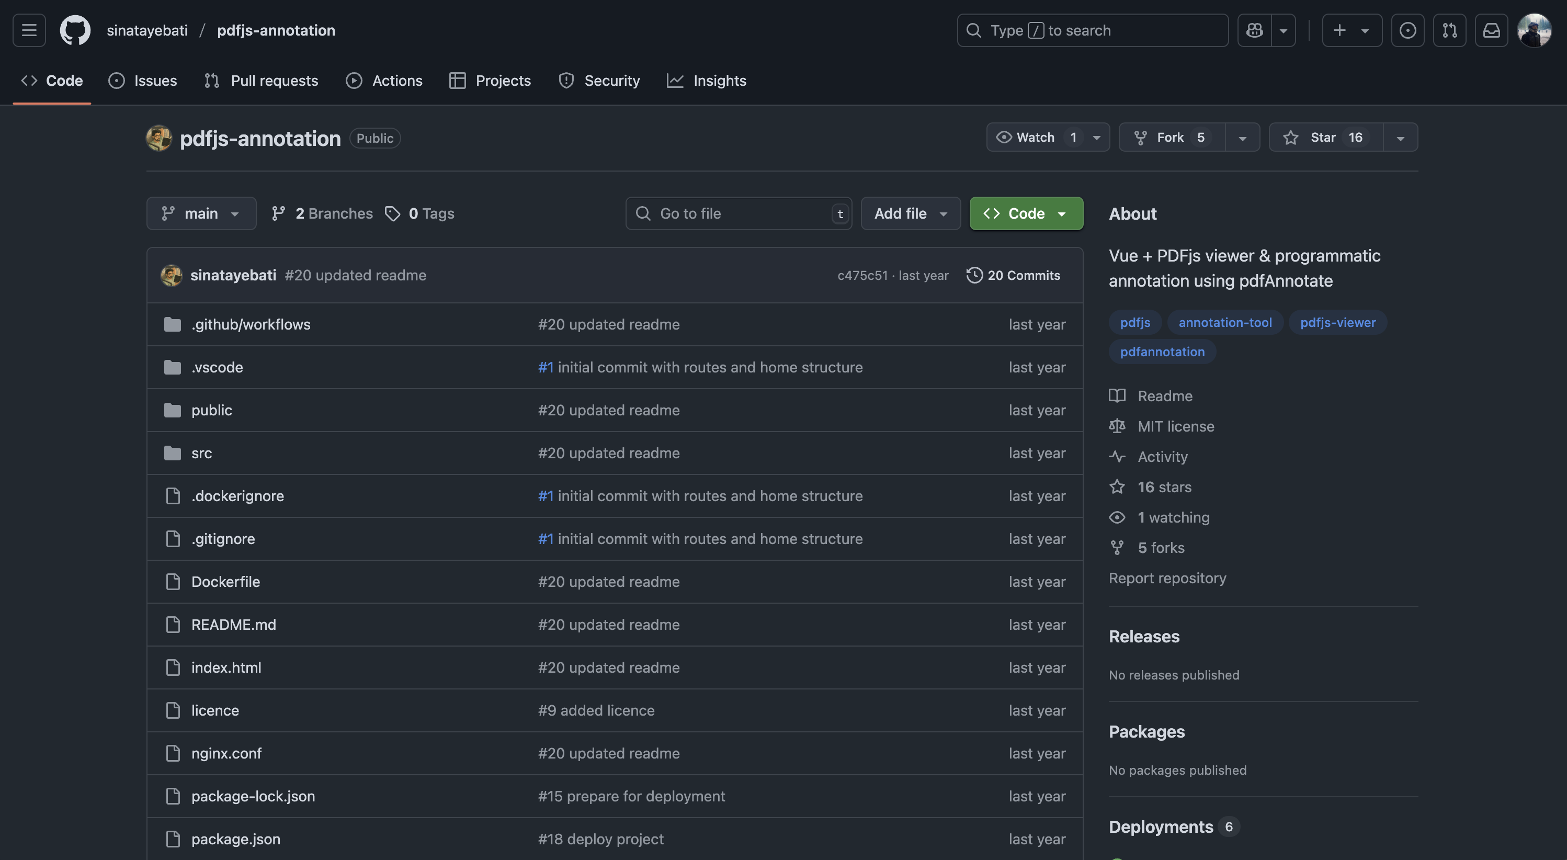Click the pdfannotation topic tag
1567x860 pixels.
pos(1162,352)
